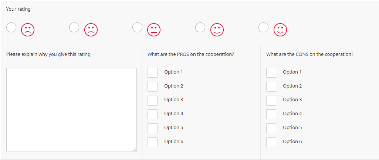Click the very sad face icon
Screen dimensions: 379x160
pos(28,30)
